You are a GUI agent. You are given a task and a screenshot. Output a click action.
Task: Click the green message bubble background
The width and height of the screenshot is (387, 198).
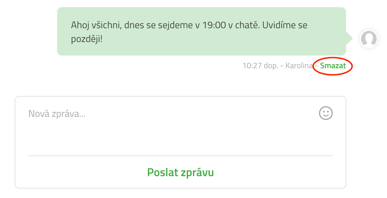202,31
